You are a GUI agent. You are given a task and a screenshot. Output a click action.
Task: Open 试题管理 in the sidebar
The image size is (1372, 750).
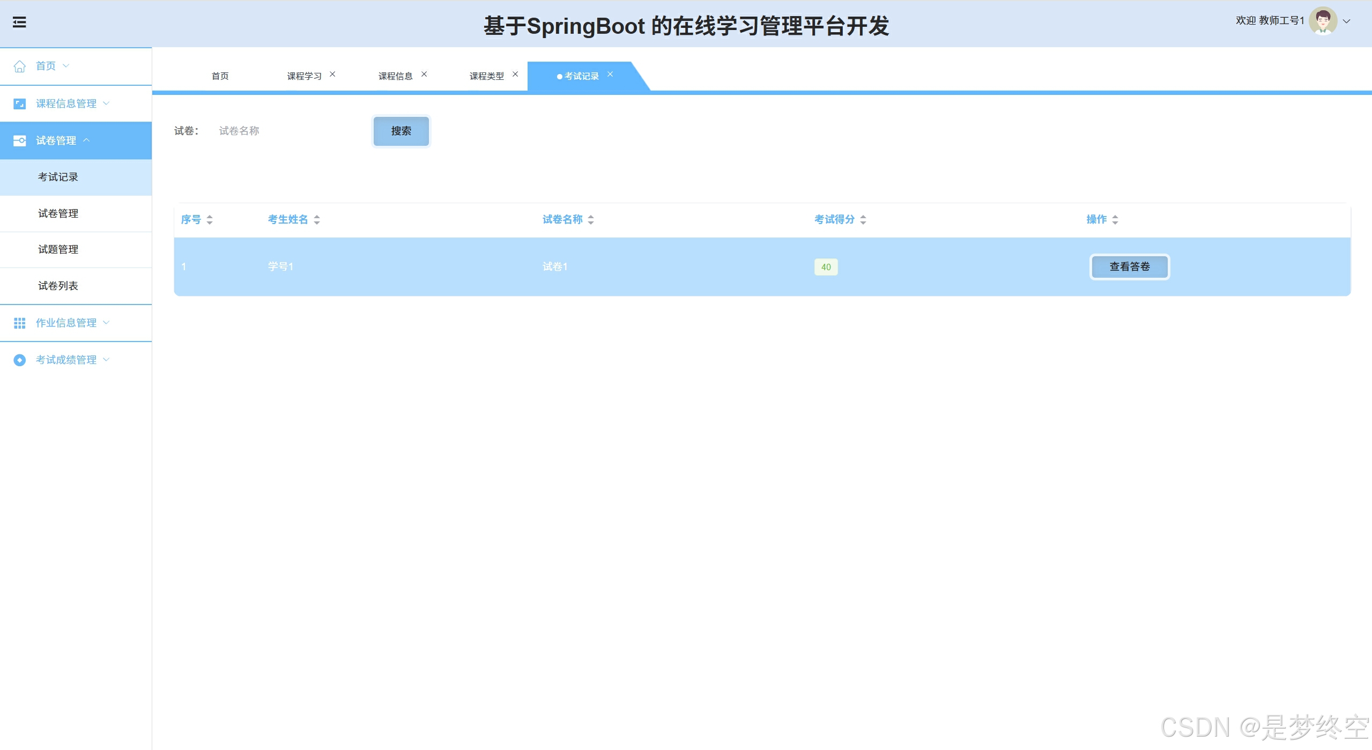[58, 250]
